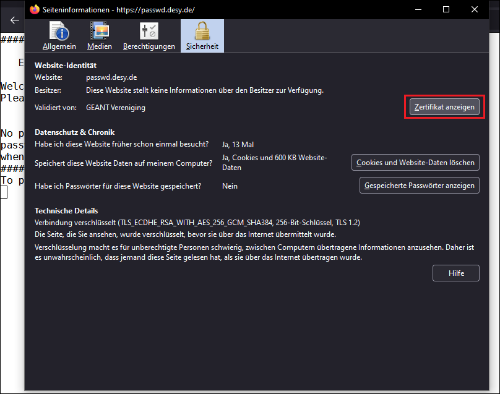
Task: Open the Berechtigungen tab
Action: click(x=149, y=36)
